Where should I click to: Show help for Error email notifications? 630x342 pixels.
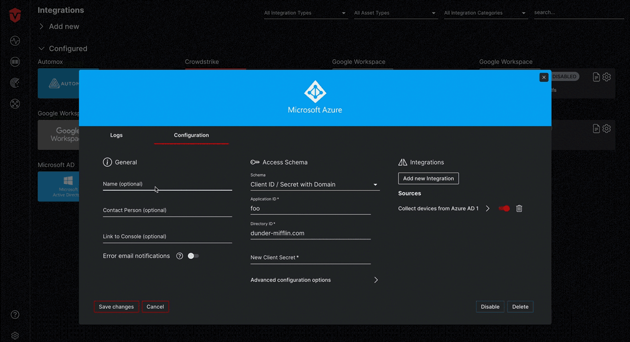(180, 256)
